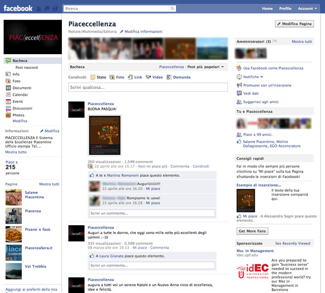The width and height of the screenshot is (325, 293).
Task: Go to Profilo in top bar
Action: (x=285, y=8)
